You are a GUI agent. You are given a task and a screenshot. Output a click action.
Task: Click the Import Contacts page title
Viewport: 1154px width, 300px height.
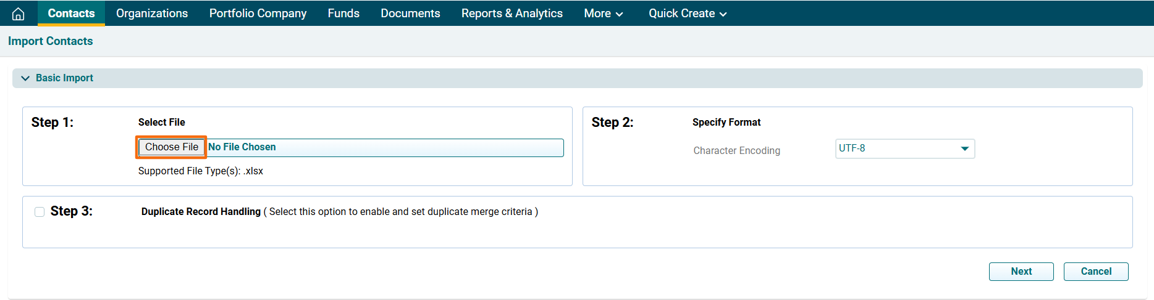pyautogui.click(x=51, y=41)
